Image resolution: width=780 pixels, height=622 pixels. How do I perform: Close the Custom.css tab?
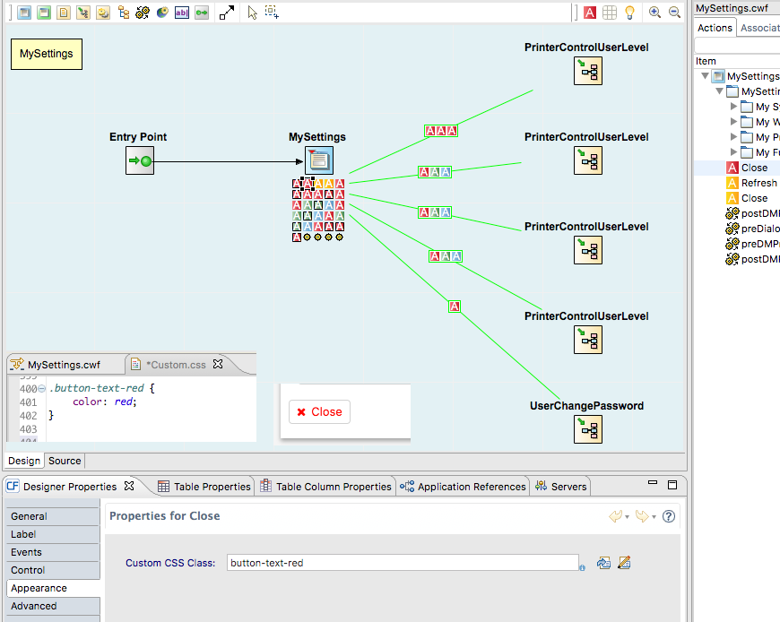(218, 364)
